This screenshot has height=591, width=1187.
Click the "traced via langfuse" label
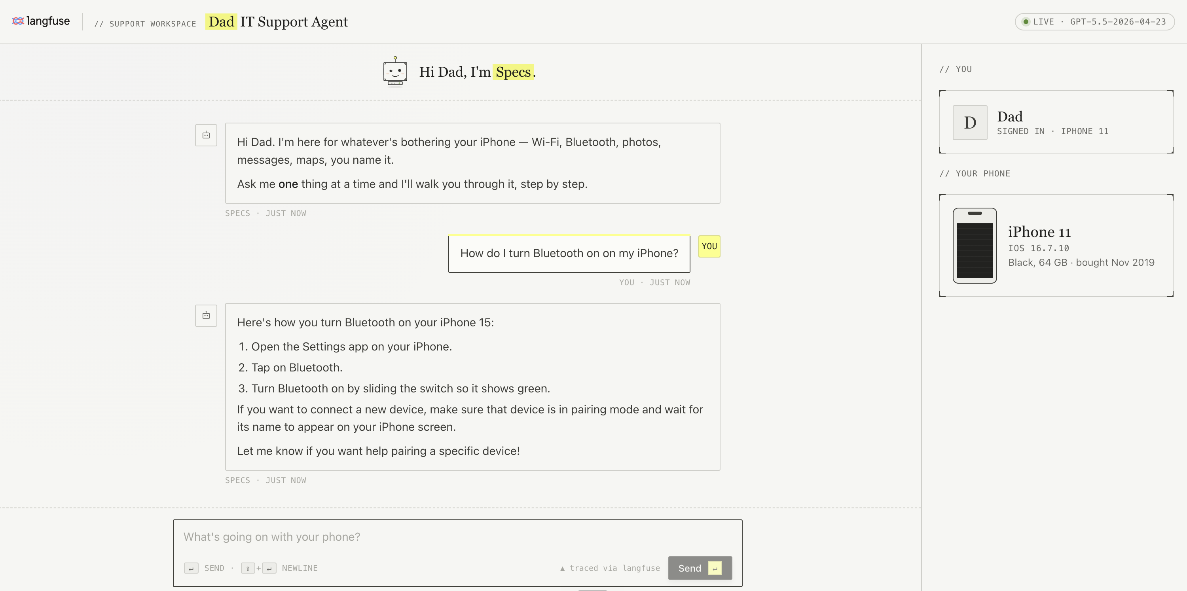click(x=610, y=568)
